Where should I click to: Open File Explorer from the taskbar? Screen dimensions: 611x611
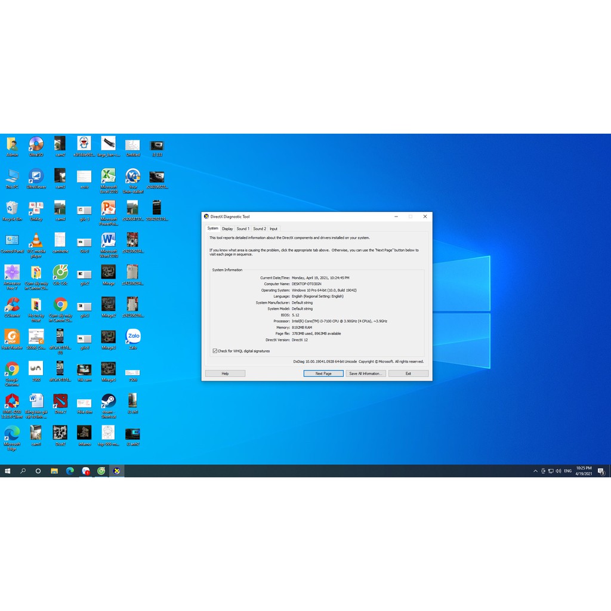(x=54, y=471)
